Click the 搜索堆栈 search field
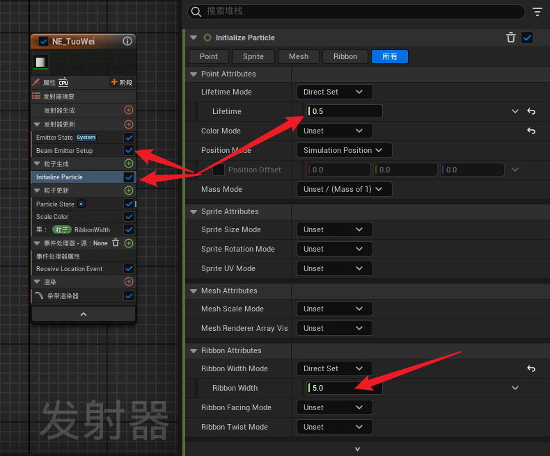 (356, 12)
